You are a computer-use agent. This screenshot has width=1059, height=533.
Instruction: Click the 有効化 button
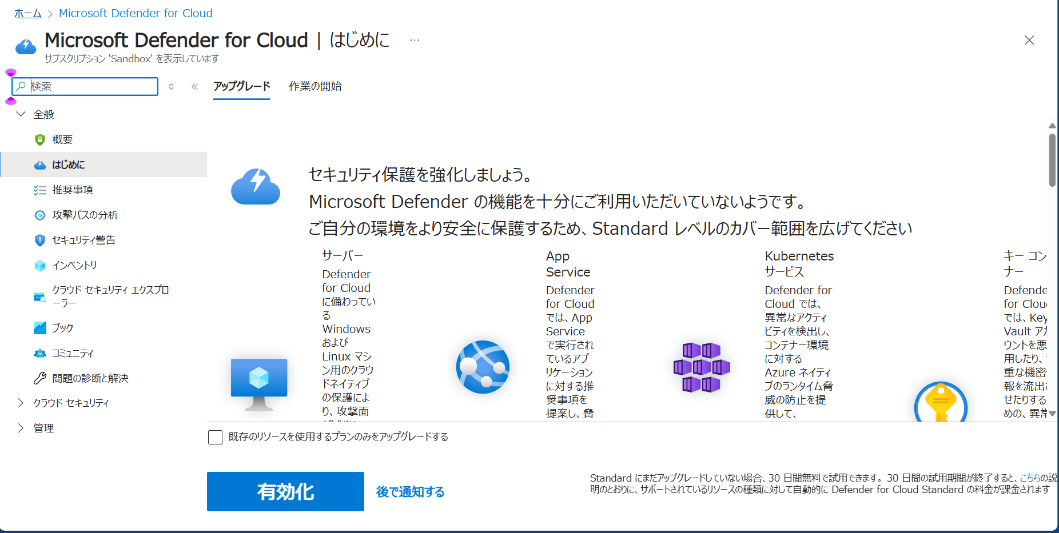tap(285, 491)
